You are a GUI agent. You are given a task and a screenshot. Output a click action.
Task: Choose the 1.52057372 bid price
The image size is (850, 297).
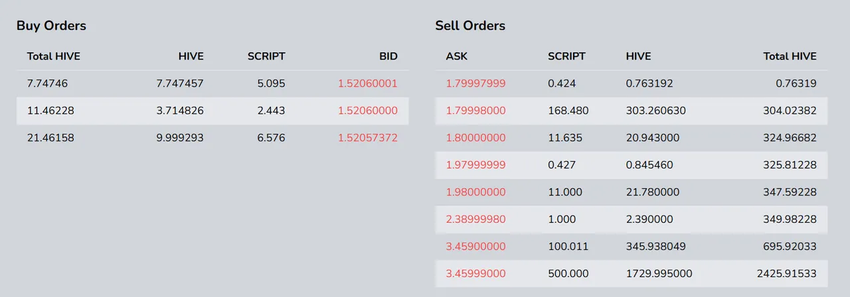368,138
